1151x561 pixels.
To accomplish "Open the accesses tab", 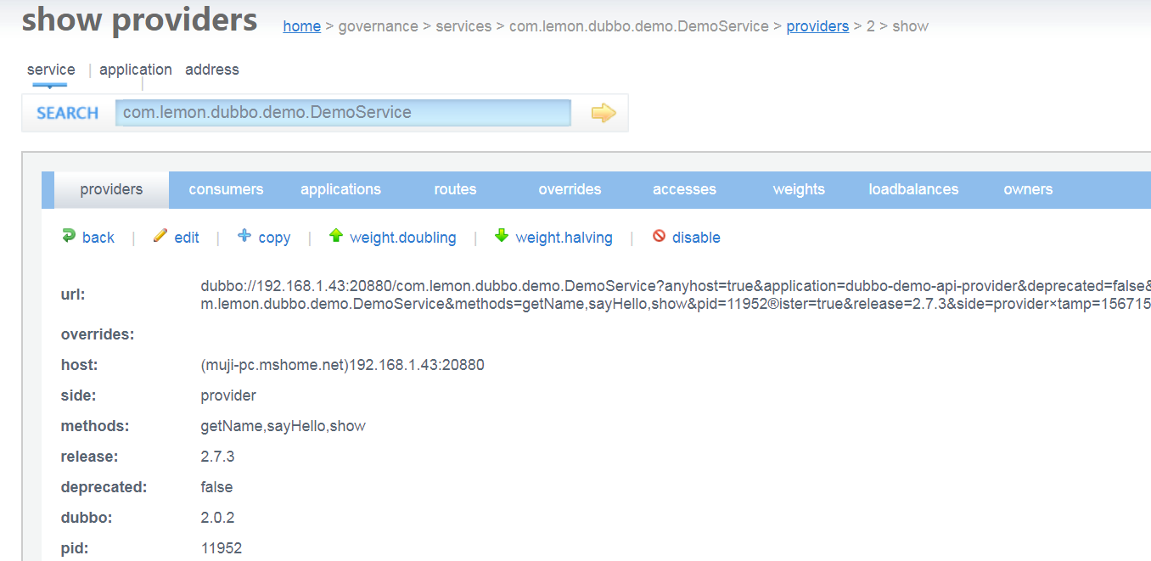I will (684, 189).
